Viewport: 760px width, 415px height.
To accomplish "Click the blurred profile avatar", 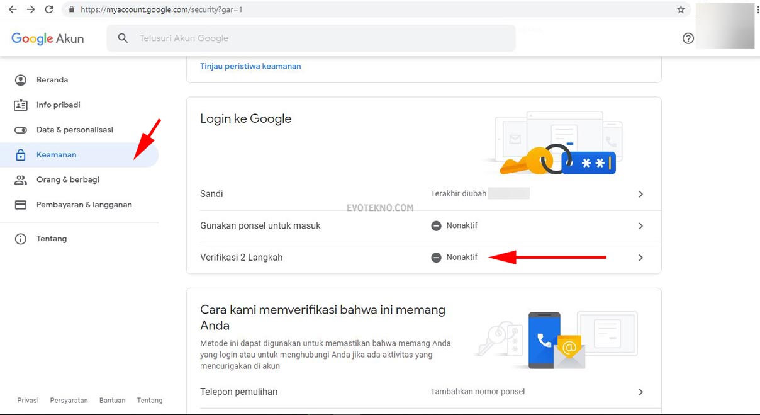I will click(725, 26).
